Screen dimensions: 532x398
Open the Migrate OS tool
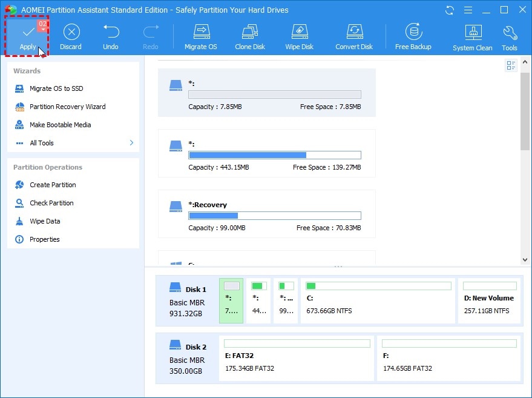pos(201,37)
